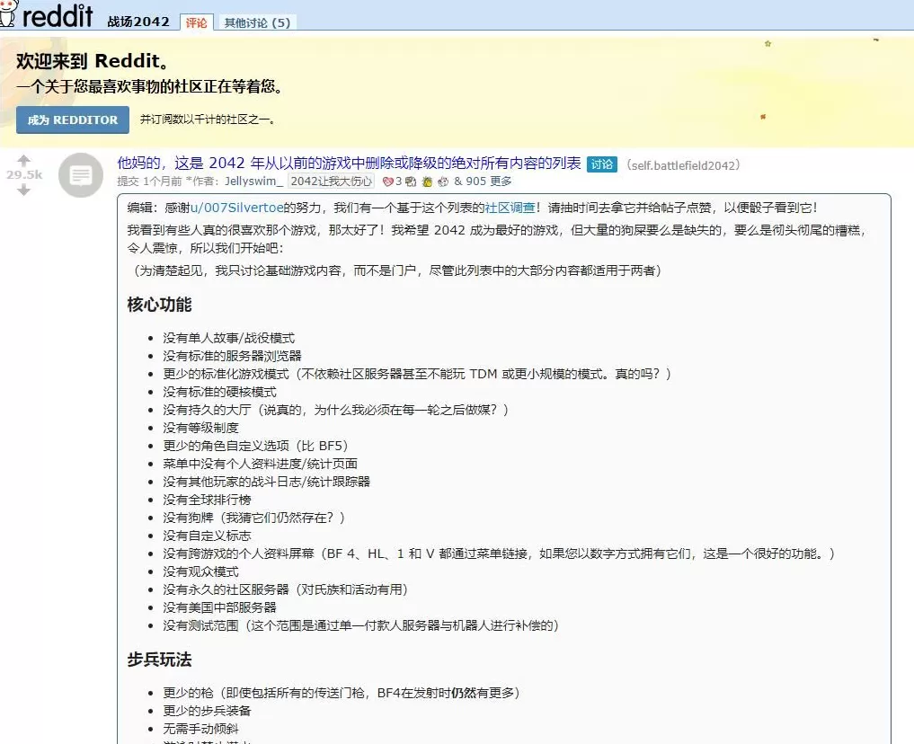Open the 评论 tab
The width and height of the screenshot is (914, 744).
(196, 22)
